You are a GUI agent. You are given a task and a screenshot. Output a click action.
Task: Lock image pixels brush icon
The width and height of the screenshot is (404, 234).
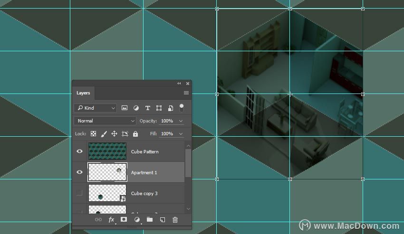[x=104, y=134]
